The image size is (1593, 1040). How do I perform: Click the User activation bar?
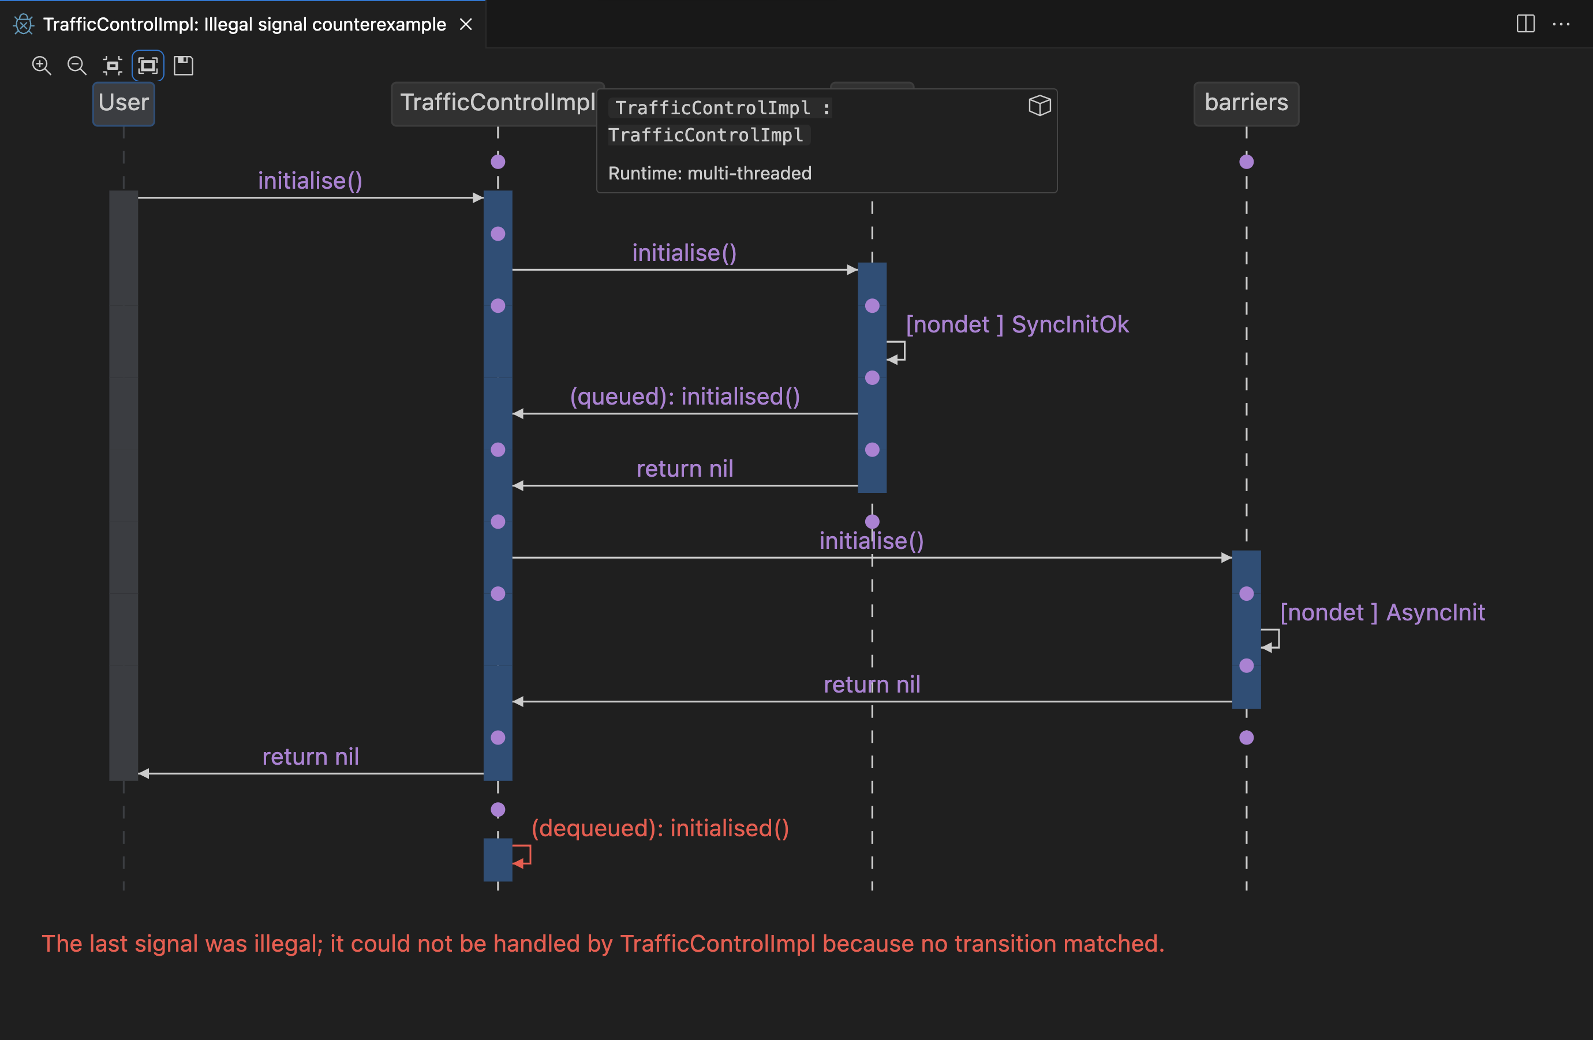pyautogui.click(x=124, y=485)
